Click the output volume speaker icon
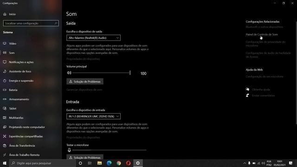 tap(69, 73)
